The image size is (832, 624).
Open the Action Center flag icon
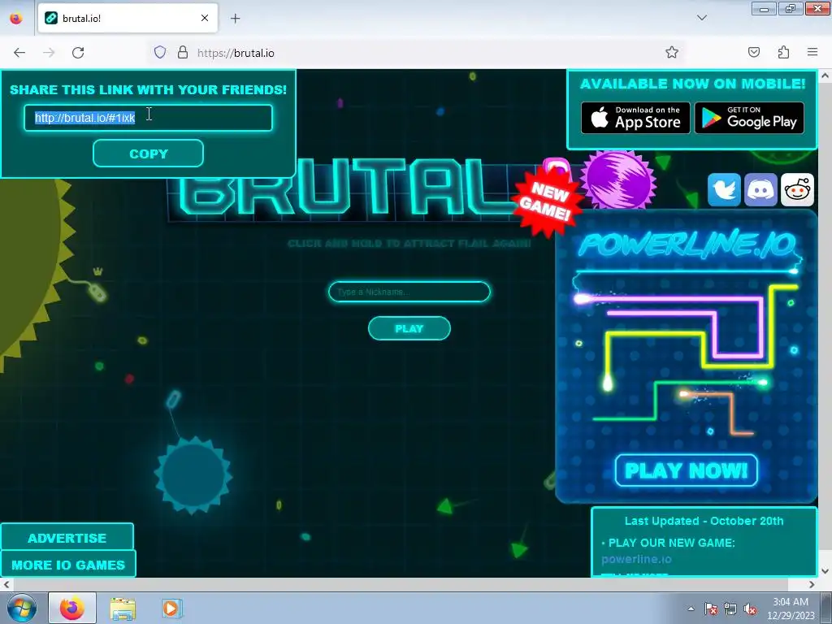[x=710, y=609]
